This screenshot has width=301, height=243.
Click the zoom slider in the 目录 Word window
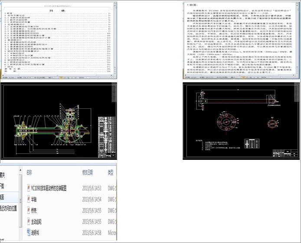point(99,78)
